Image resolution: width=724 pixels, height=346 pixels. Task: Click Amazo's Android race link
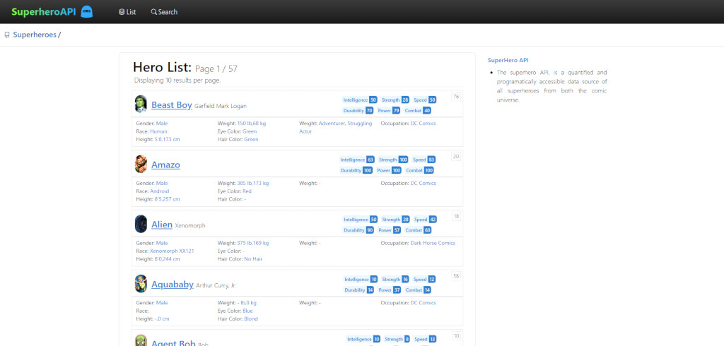coord(159,191)
